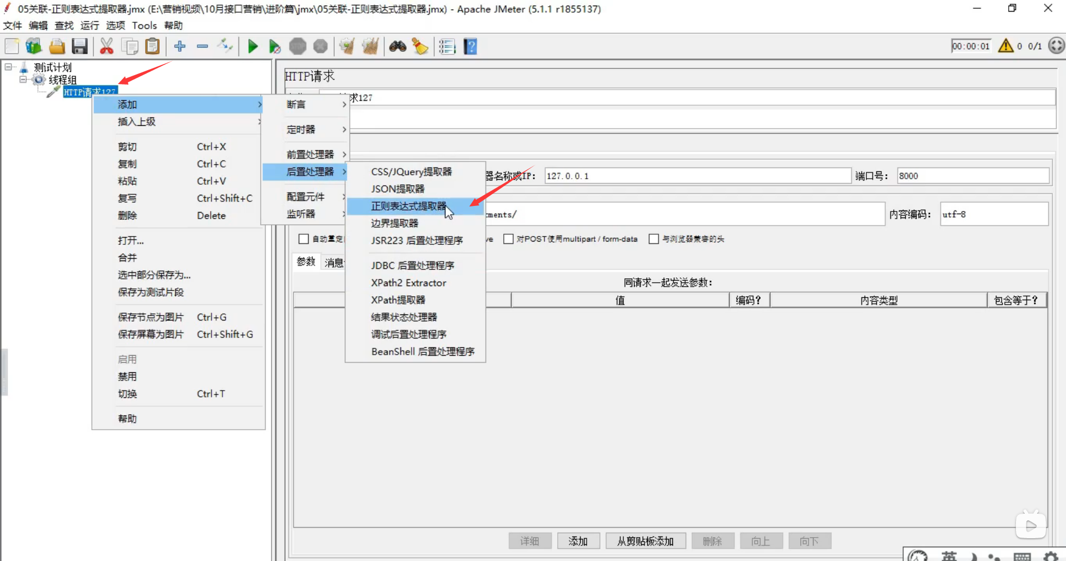Click the New test plan icon

pos(12,46)
